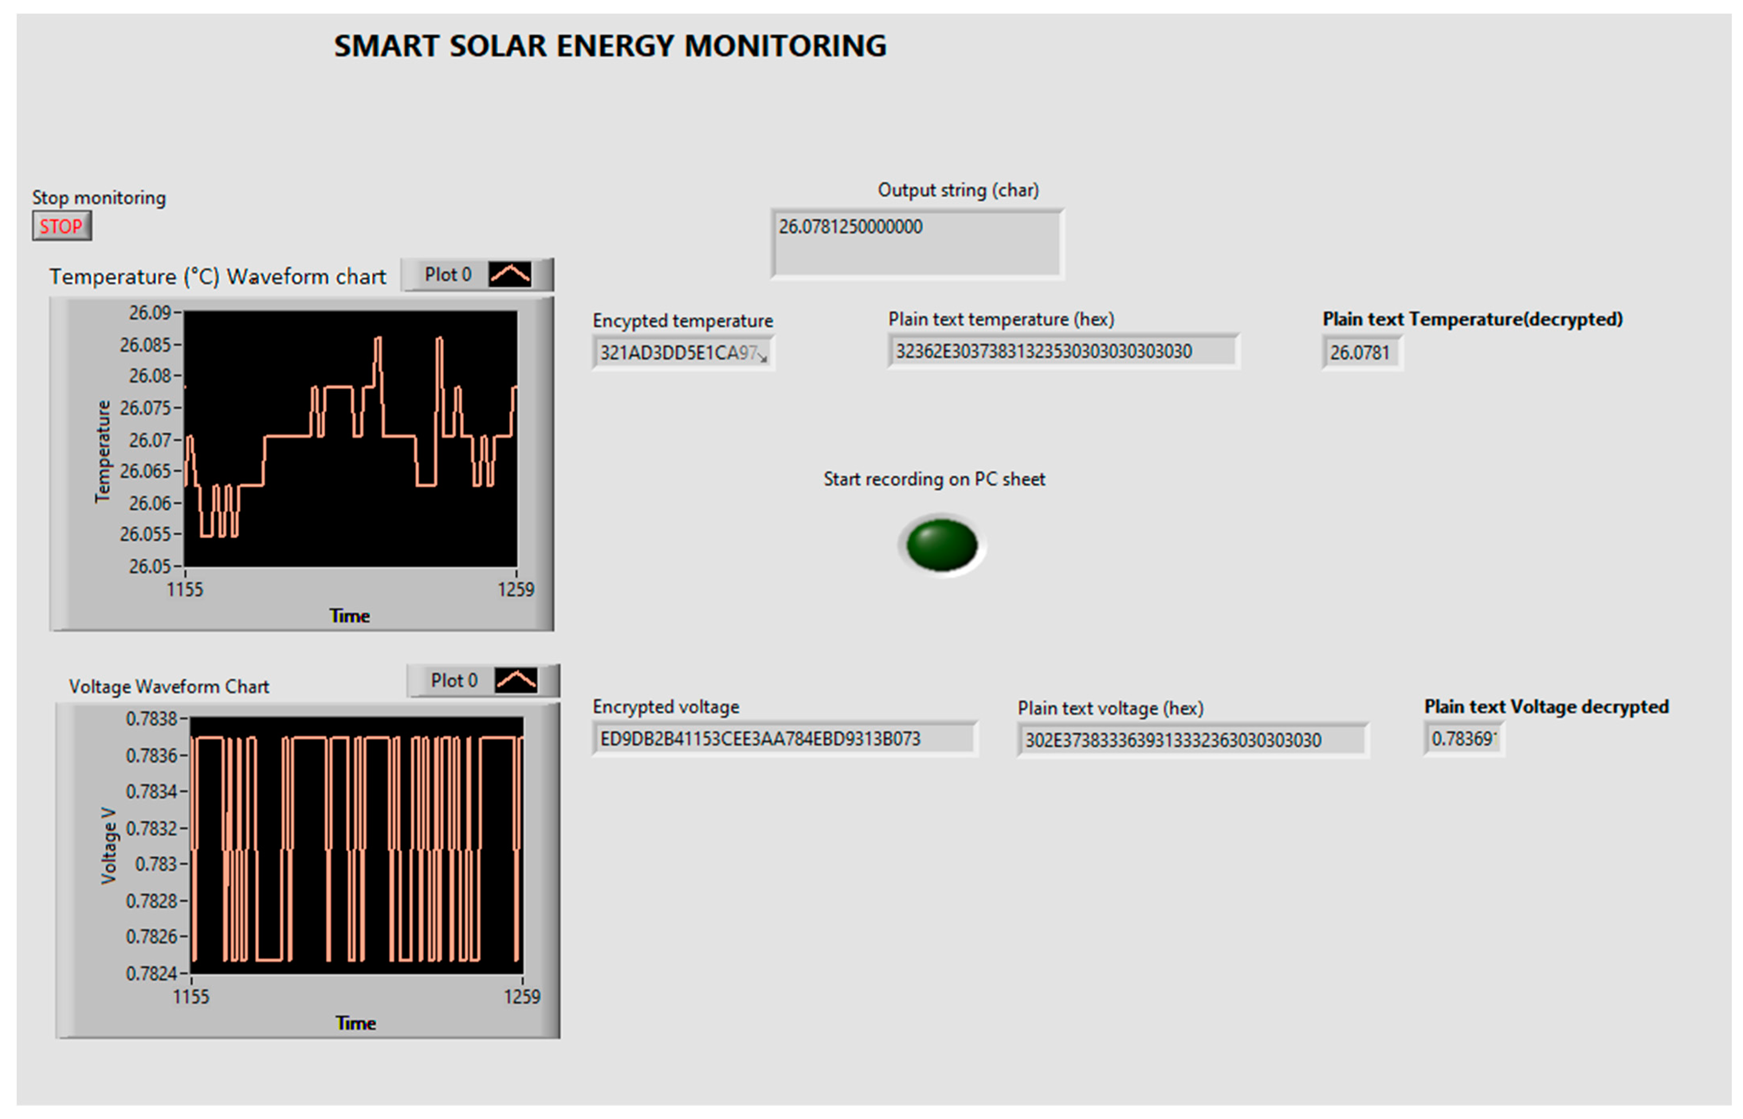Viewport: 1743px width, 1119px height.
Task: Click the red STOP monitoring button
Action: click(61, 226)
